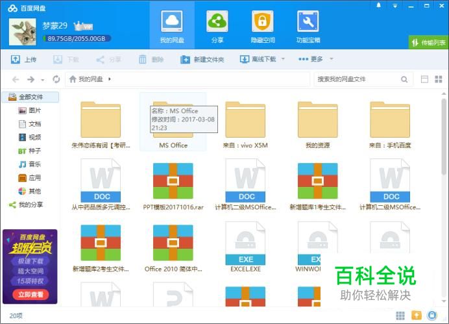449x324 pixels.
Task: Refresh the file list
Action: point(56,79)
